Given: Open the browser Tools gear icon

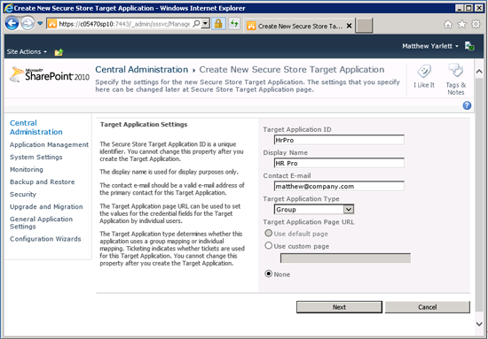Looking at the screenshot, I should [x=476, y=24].
